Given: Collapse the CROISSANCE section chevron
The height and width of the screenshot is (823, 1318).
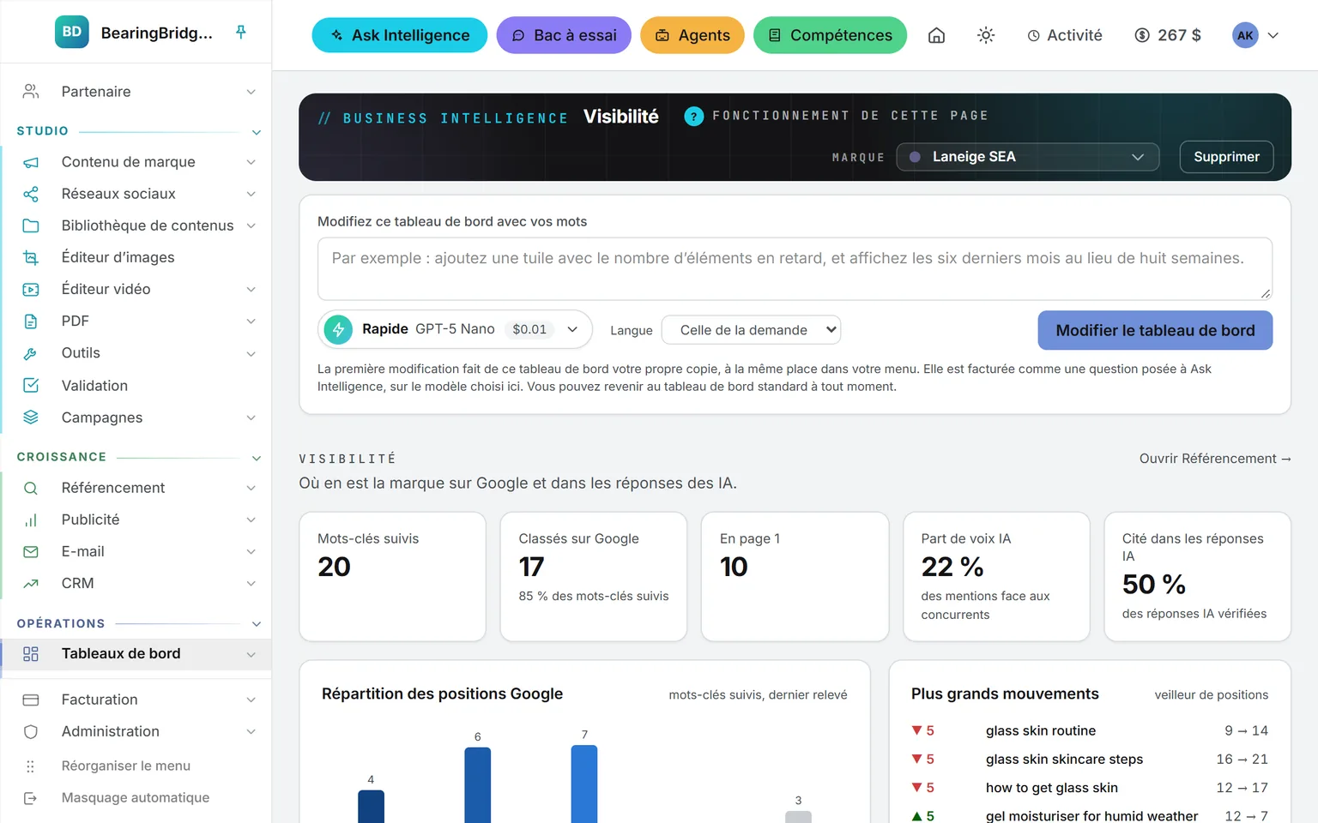Looking at the screenshot, I should pos(256,458).
